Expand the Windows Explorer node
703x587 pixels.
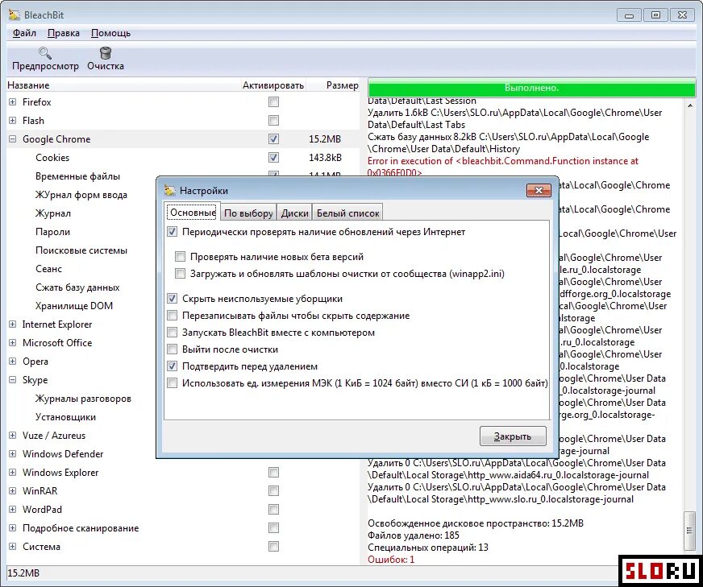pyautogui.click(x=13, y=473)
